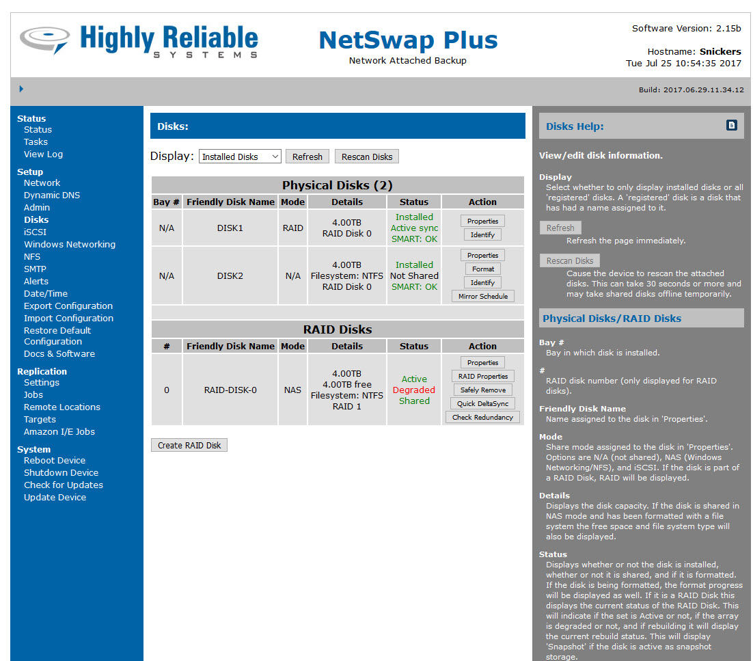The height and width of the screenshot is (661, 753).
Task: Open the Admin setup page
Action: tap(37, 208)
